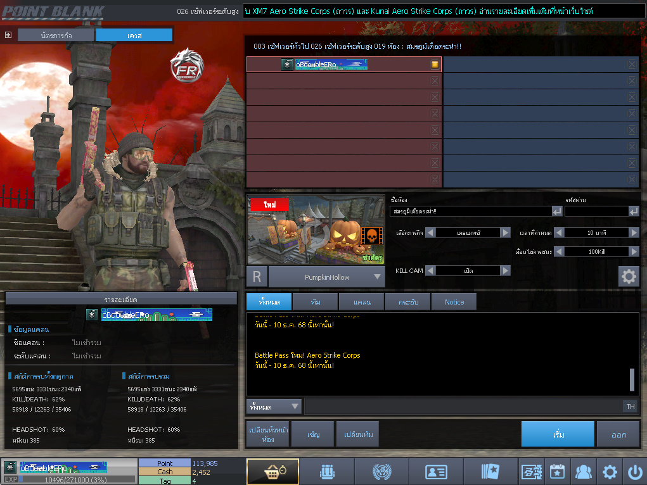This screenshot has height=485, width=647.
Task: Open the coupon ticket icon
Action: pos(531,472)
